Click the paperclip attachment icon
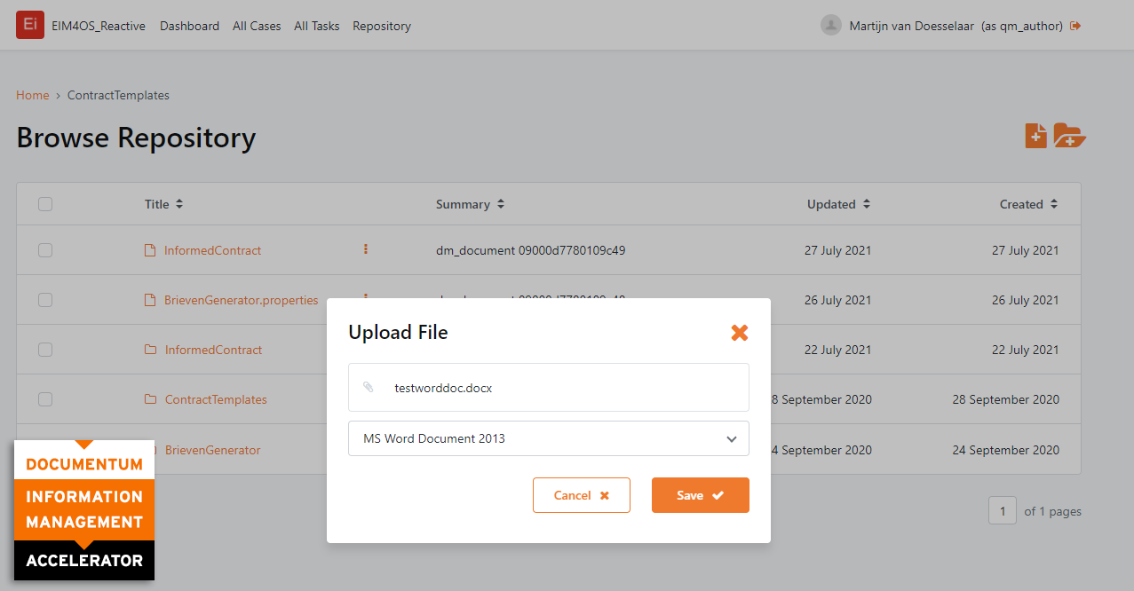This screenshot has height=591, width=1134. (369, 388)
